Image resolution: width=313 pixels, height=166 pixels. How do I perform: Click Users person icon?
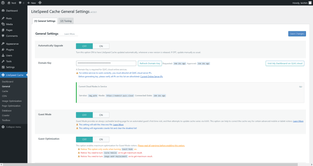(3, 55)
